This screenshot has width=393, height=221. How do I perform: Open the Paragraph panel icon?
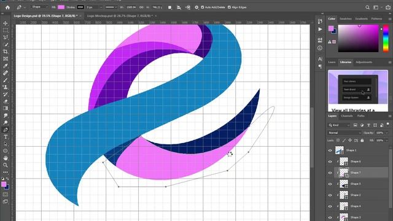pyautogui.click(x=320, y=66)
